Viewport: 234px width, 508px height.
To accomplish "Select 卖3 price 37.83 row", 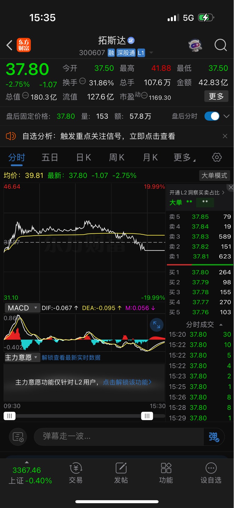I will click(200, 236).
